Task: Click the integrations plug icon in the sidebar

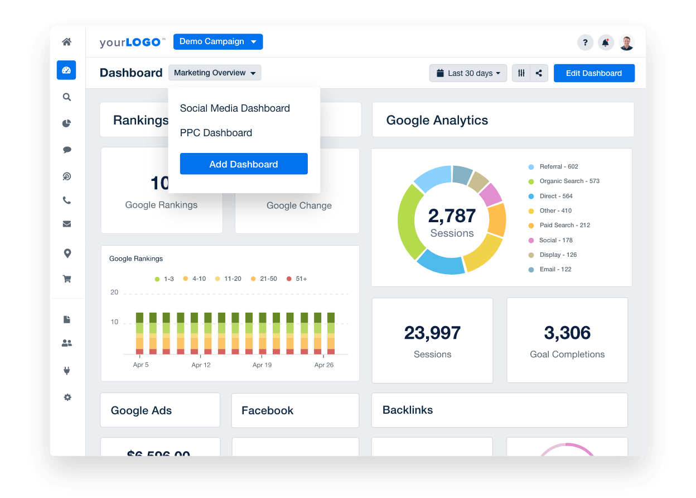Action: tap(66, 370)
